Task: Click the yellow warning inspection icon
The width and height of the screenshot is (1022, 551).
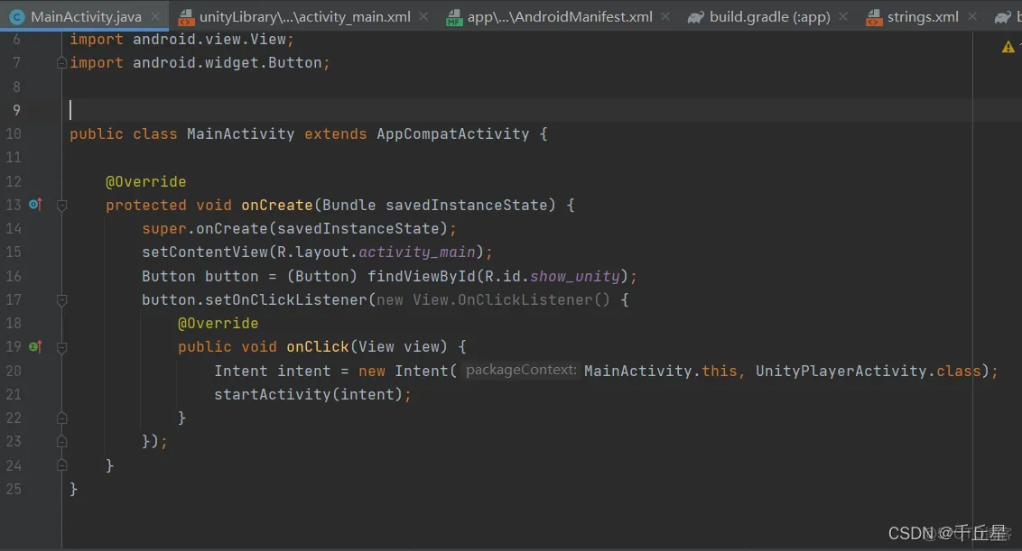Action: 1008,47
